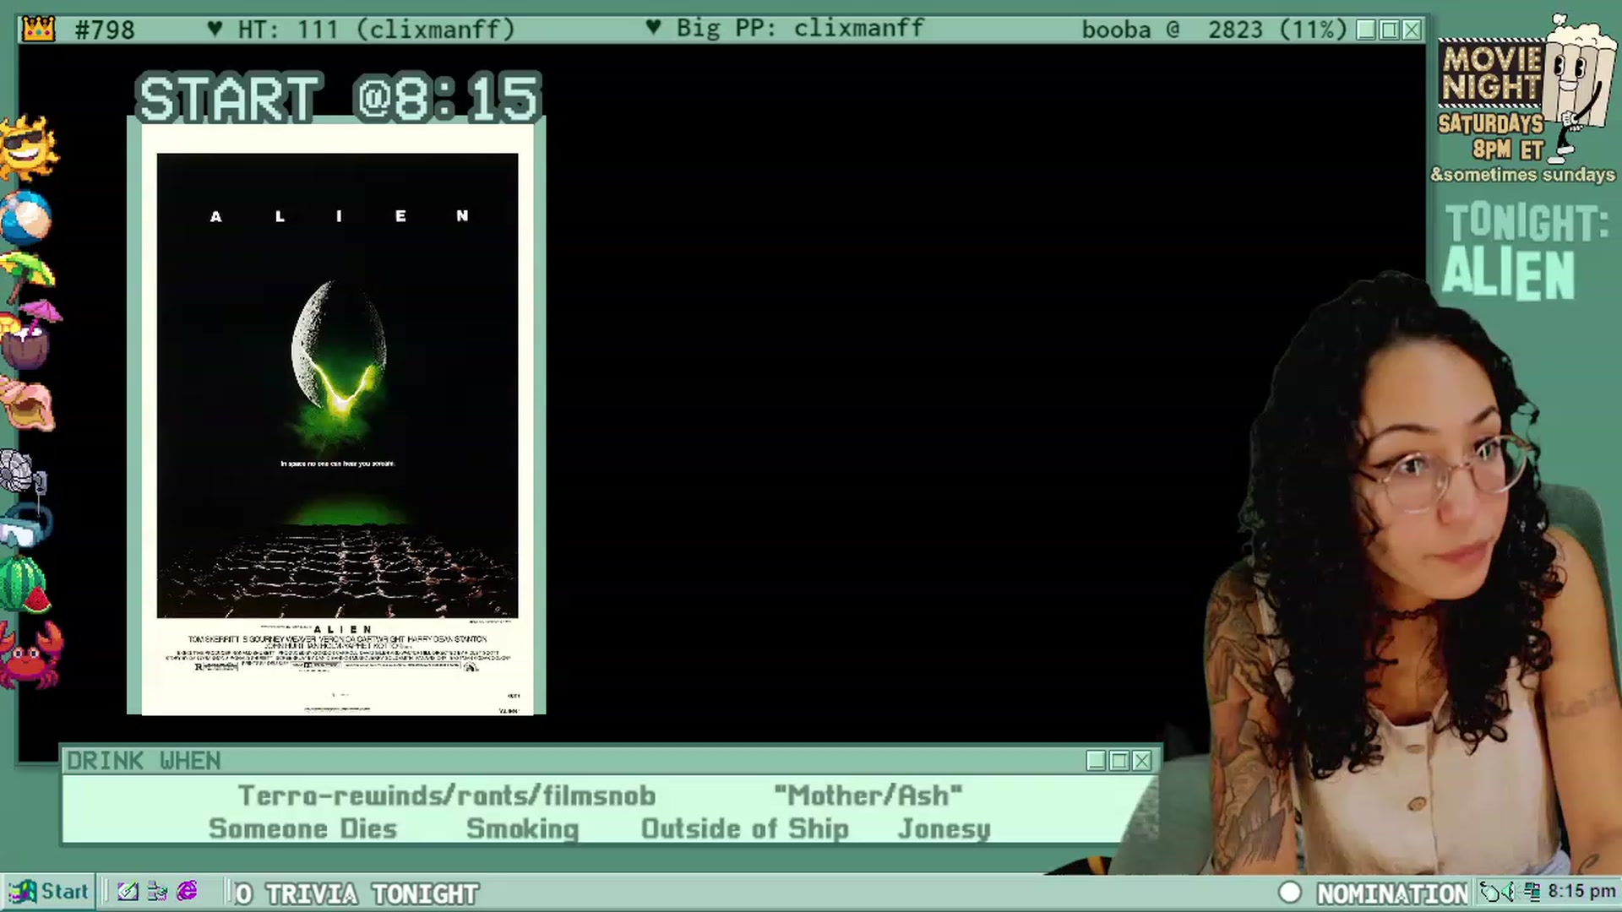Click the HT: 111 (clixmanff) label
Screen dimensions: 1622x912
pos(362,30)
